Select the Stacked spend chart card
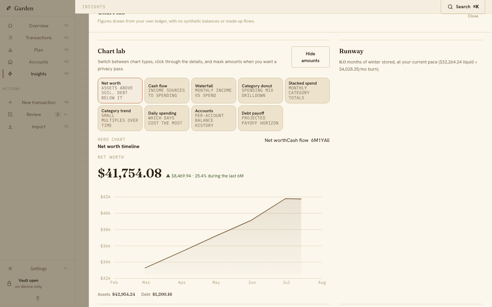Image resolution: width=492 pixels, height=307 pixels. point(307,90)
